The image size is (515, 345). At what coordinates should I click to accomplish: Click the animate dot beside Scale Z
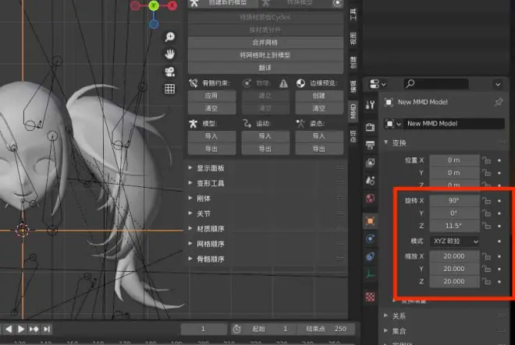(x=499, y=282)
